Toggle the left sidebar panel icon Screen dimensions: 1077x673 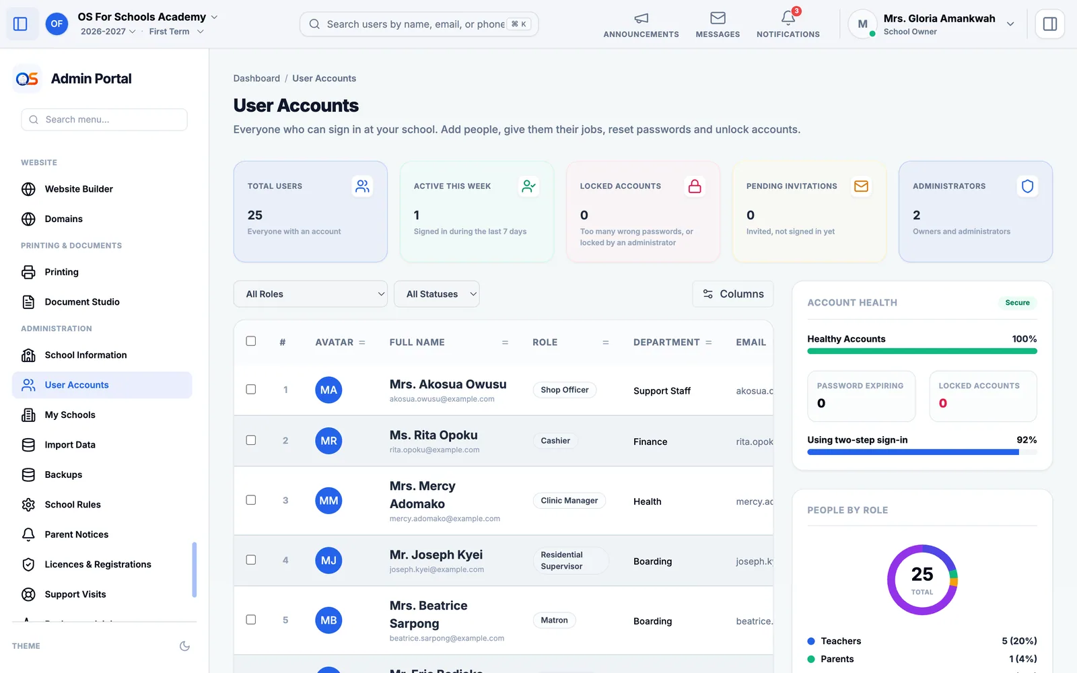point(20,24)
